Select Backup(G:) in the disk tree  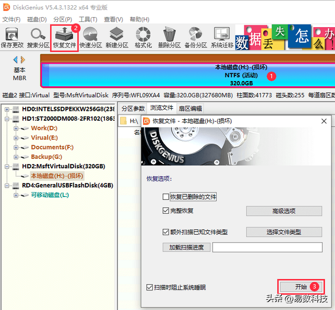pos(47,157)
